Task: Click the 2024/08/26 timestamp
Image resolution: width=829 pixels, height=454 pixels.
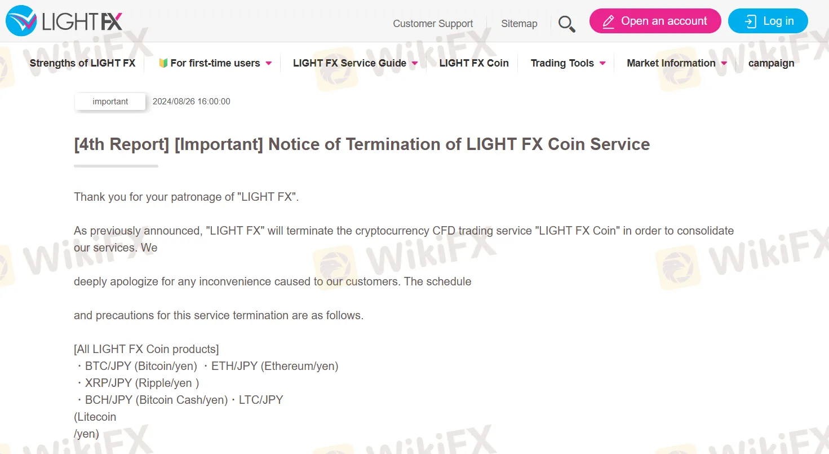Action: click(192, 102)
